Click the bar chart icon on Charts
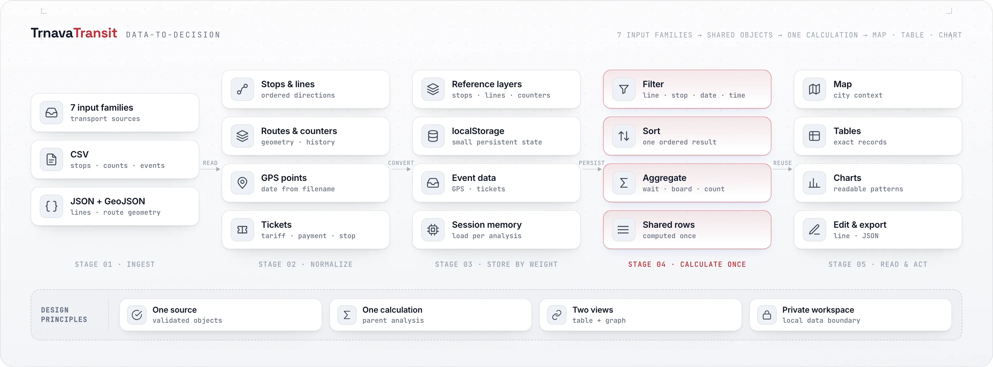This screenshot has width=993, height=367. click(814, 183)
